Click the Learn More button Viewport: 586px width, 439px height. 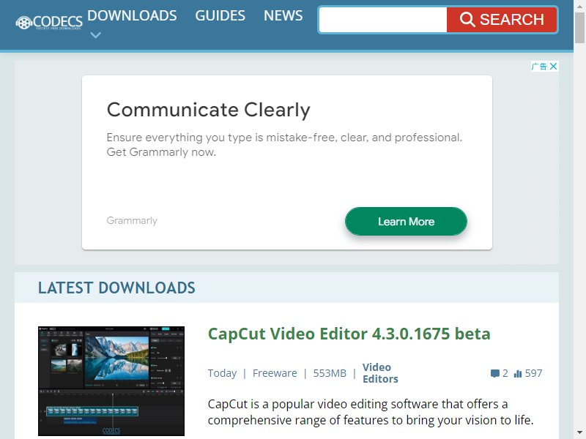coord(406,222)
